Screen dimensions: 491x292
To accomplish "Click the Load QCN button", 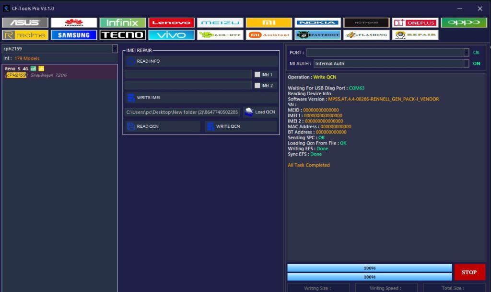I will click(x=260, y=112).
